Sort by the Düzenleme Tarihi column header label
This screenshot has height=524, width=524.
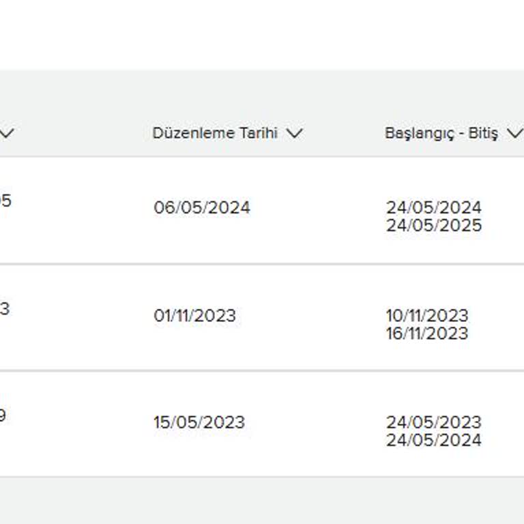pyautogui.click(x=215, y=133)
